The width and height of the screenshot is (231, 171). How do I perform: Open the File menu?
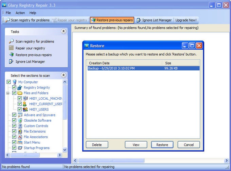[8, 13]
